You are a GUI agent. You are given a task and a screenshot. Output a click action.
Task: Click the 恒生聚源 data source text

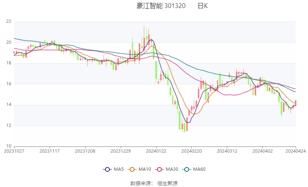167,183
